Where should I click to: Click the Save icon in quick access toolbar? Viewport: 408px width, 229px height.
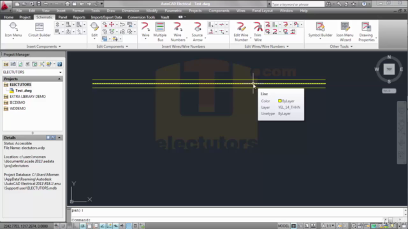pos(38,4)
